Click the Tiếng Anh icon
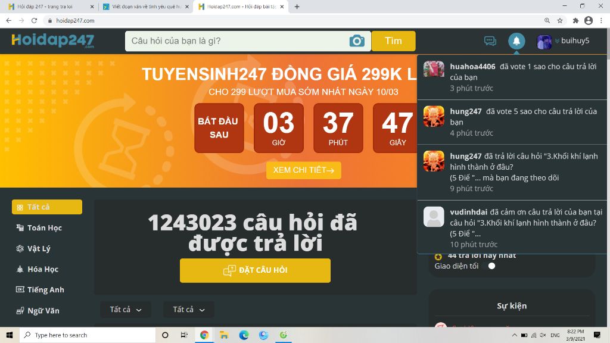610x343 pixels. 20,289
